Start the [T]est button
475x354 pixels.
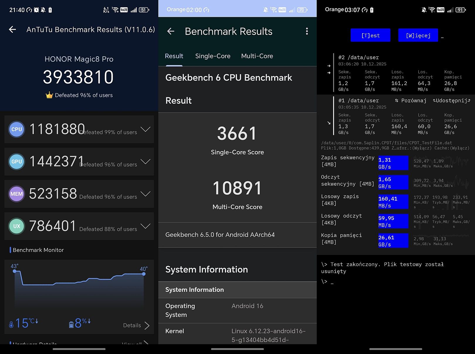click(x=371, y=35)
